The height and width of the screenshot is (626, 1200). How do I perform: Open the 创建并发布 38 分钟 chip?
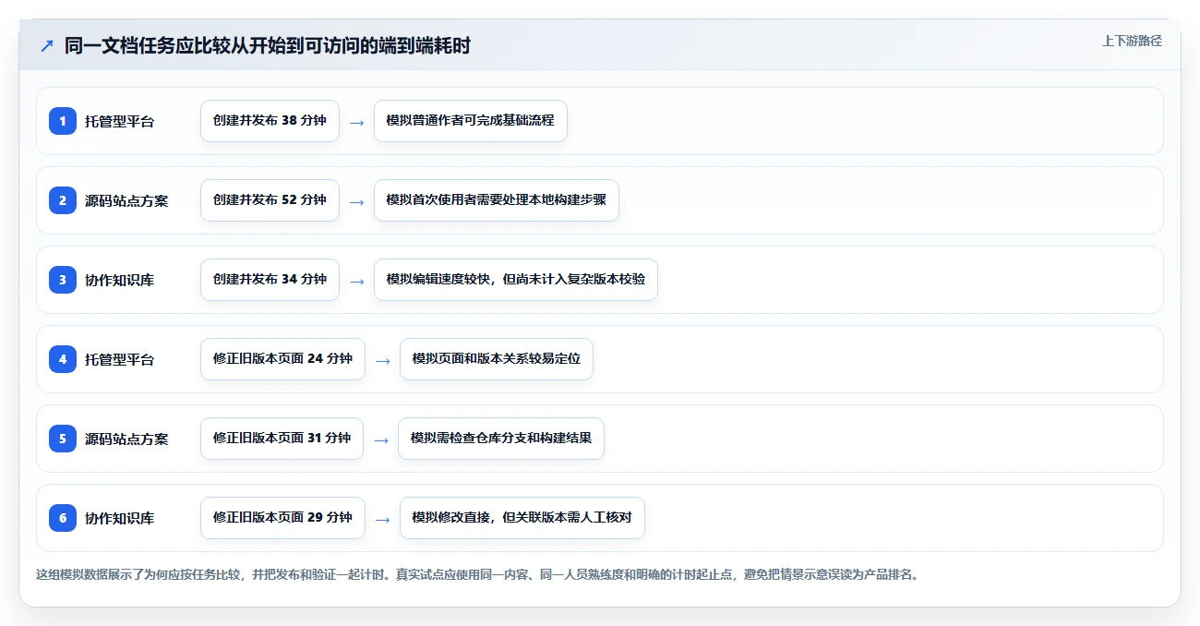[270, 121]
